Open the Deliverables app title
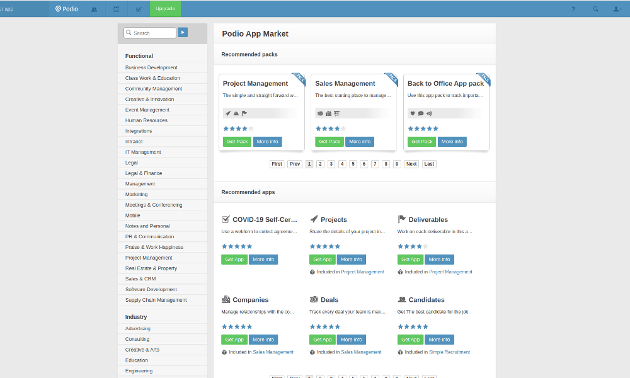630x378 pixels. point(428,220)
